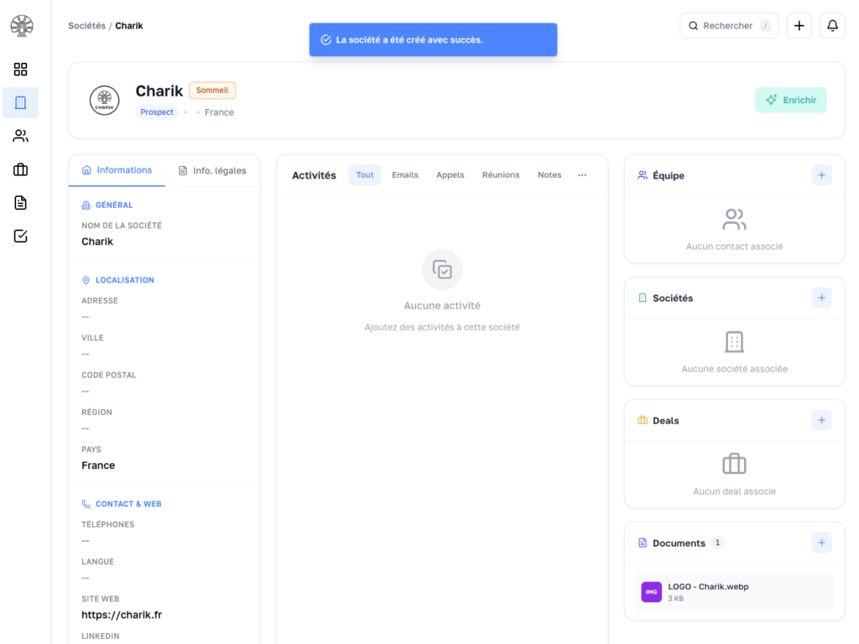Show the Réunions activity tab
The image size is (859, 644).
[x=501, y=175]
